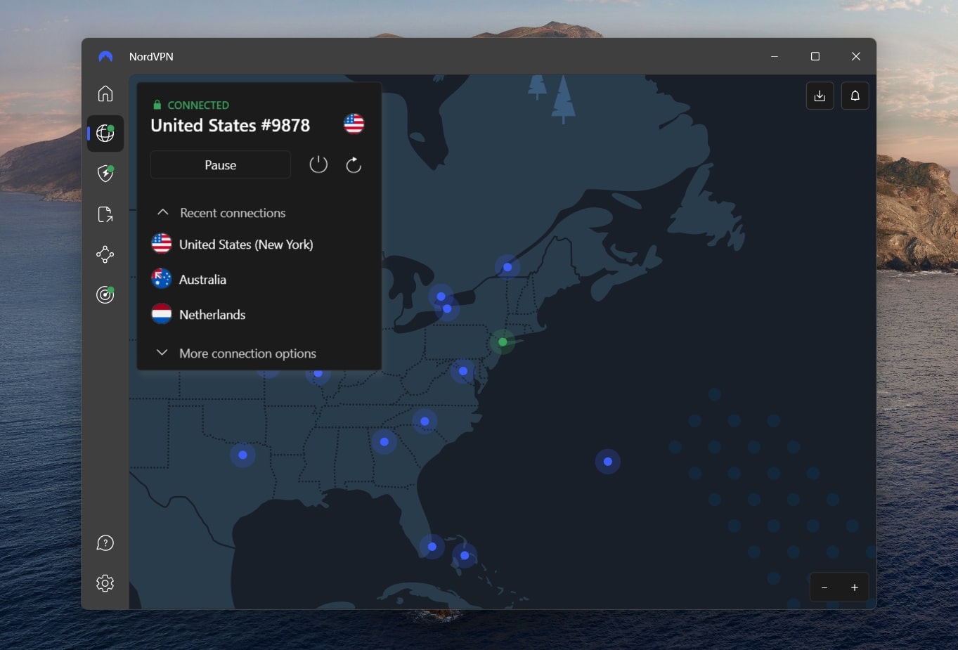Screen dimensions: 958x650
Task: Disconnect using the power button icon
Action: 318,164
